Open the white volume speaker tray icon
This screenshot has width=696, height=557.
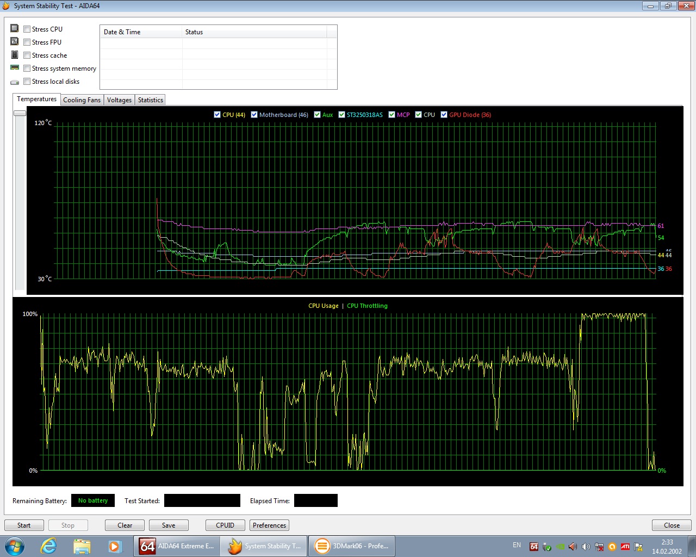(586, 547)
